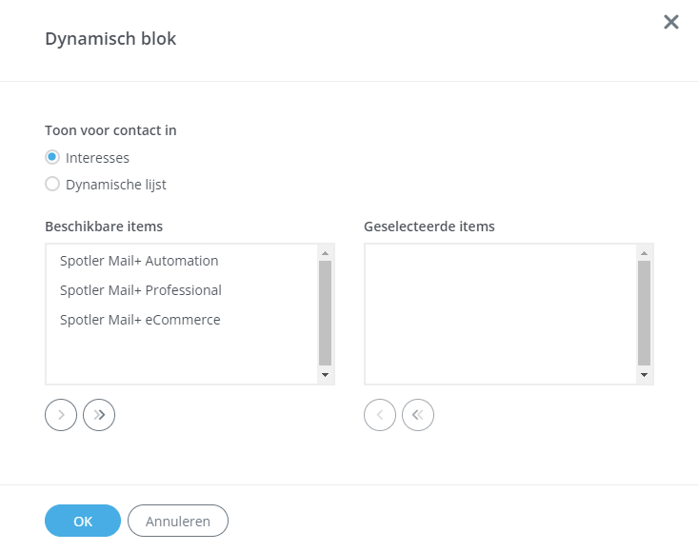Close the Dynamisch blok dialog
Screen dimensions: 698x552
tap(671, 22)
